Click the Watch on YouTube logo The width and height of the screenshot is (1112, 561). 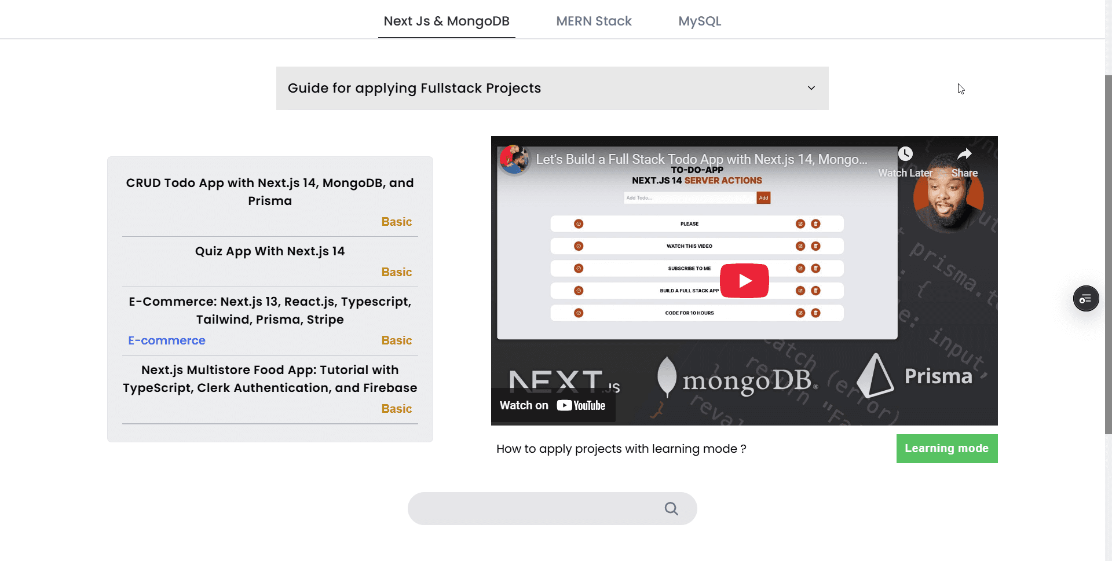[x=581, y=405]
